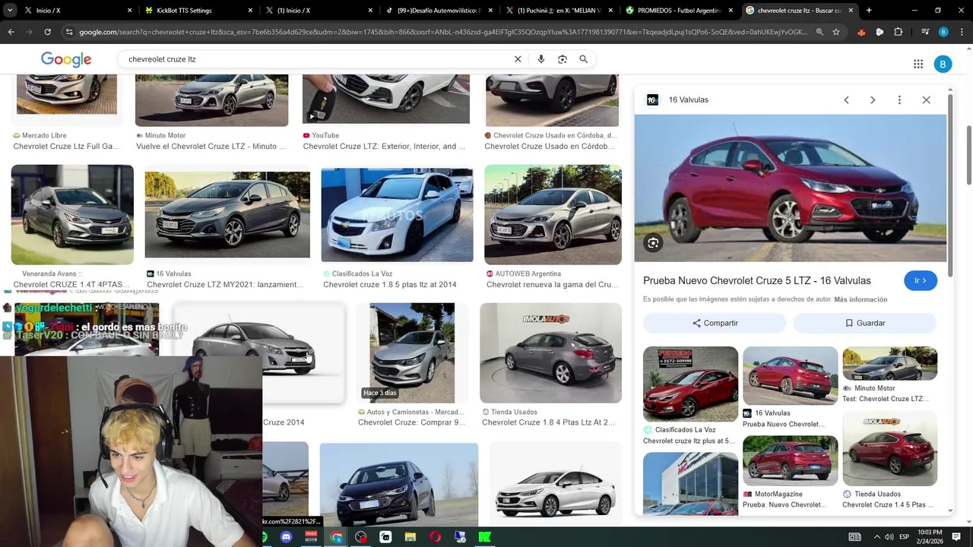The width and height of the screenshot is (973, 547).
Task: Open the Google apps grid
Action: tap(918, 64)
